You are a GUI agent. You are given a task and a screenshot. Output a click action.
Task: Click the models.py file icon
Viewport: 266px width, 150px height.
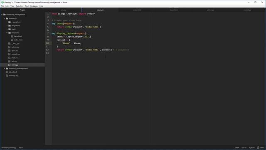9,54
